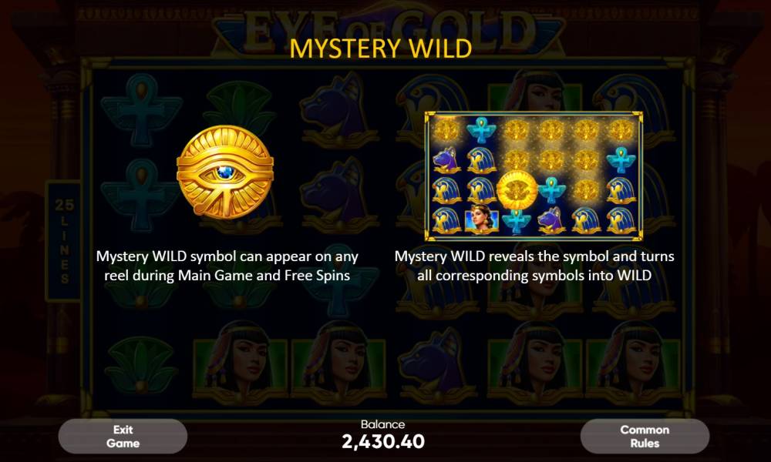Click the text about Mystery WILD revealing symbols

coord(534,266)
